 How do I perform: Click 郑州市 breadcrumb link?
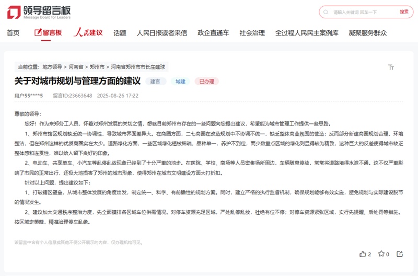tap(97, 67)
